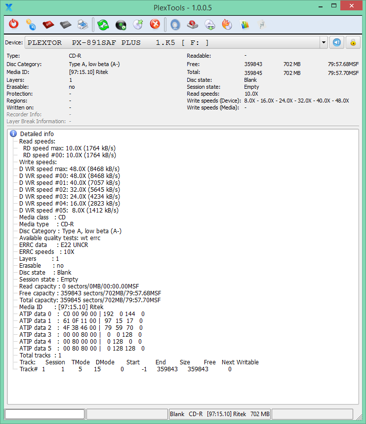Click the PlexTools X logo in title bar
366x424 pixels.
coord(9,7)
